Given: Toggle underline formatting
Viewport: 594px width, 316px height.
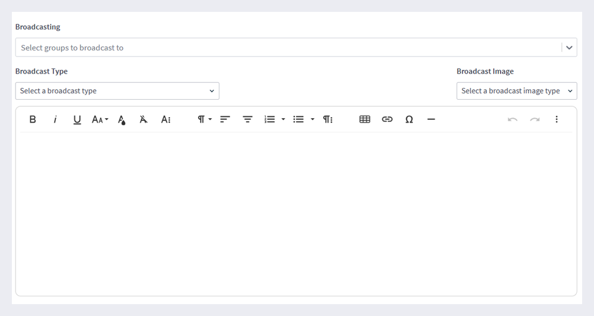Looking at the screenshot, I should (x=77, y=119).
